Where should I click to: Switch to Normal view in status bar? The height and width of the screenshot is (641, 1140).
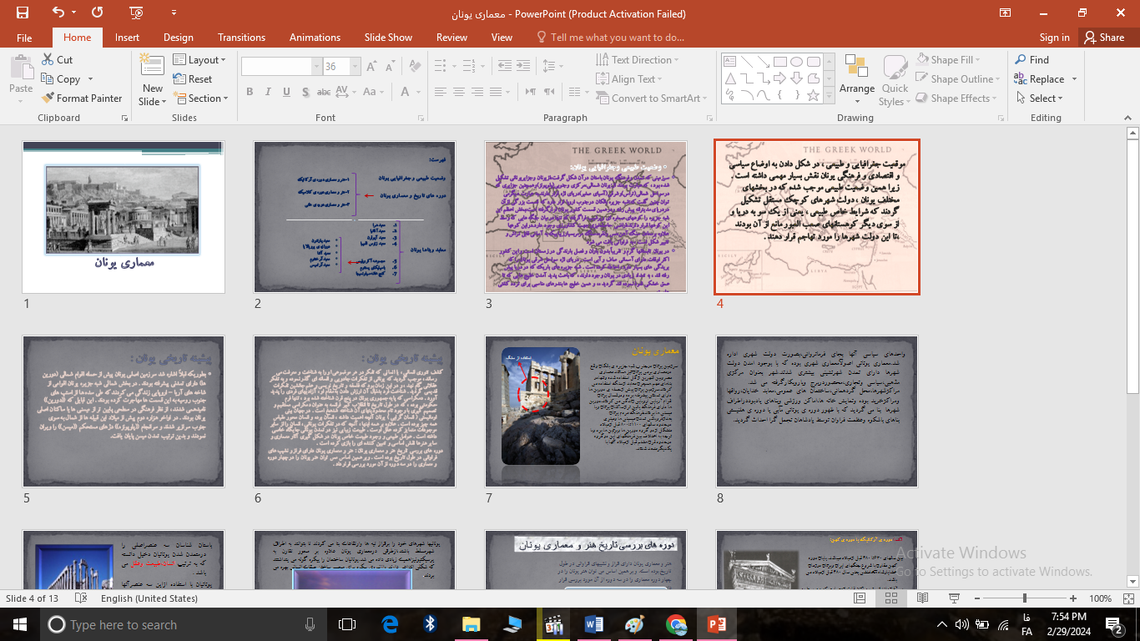click(860, 598)
